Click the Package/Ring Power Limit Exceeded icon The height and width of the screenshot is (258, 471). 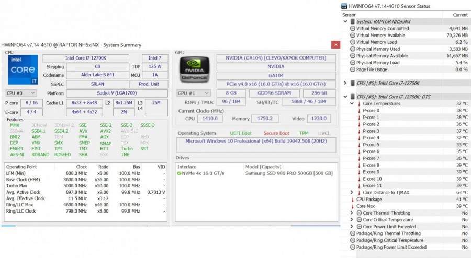353,247
